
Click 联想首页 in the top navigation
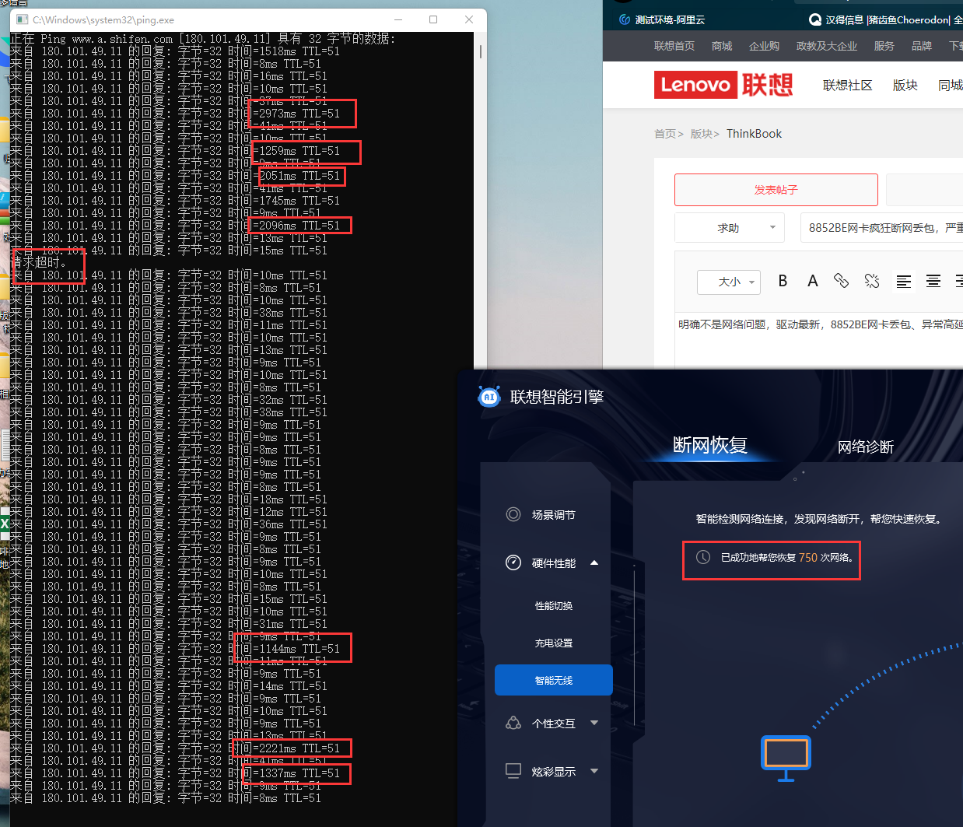pyautogui.click(x=674, y=46)
